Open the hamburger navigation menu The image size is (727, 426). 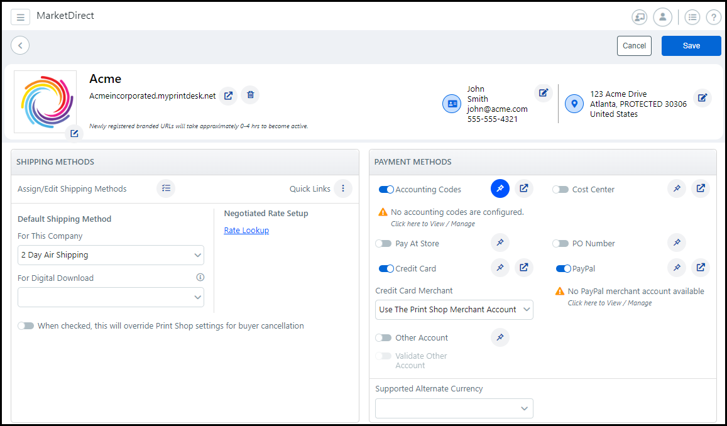pos(20,17)
